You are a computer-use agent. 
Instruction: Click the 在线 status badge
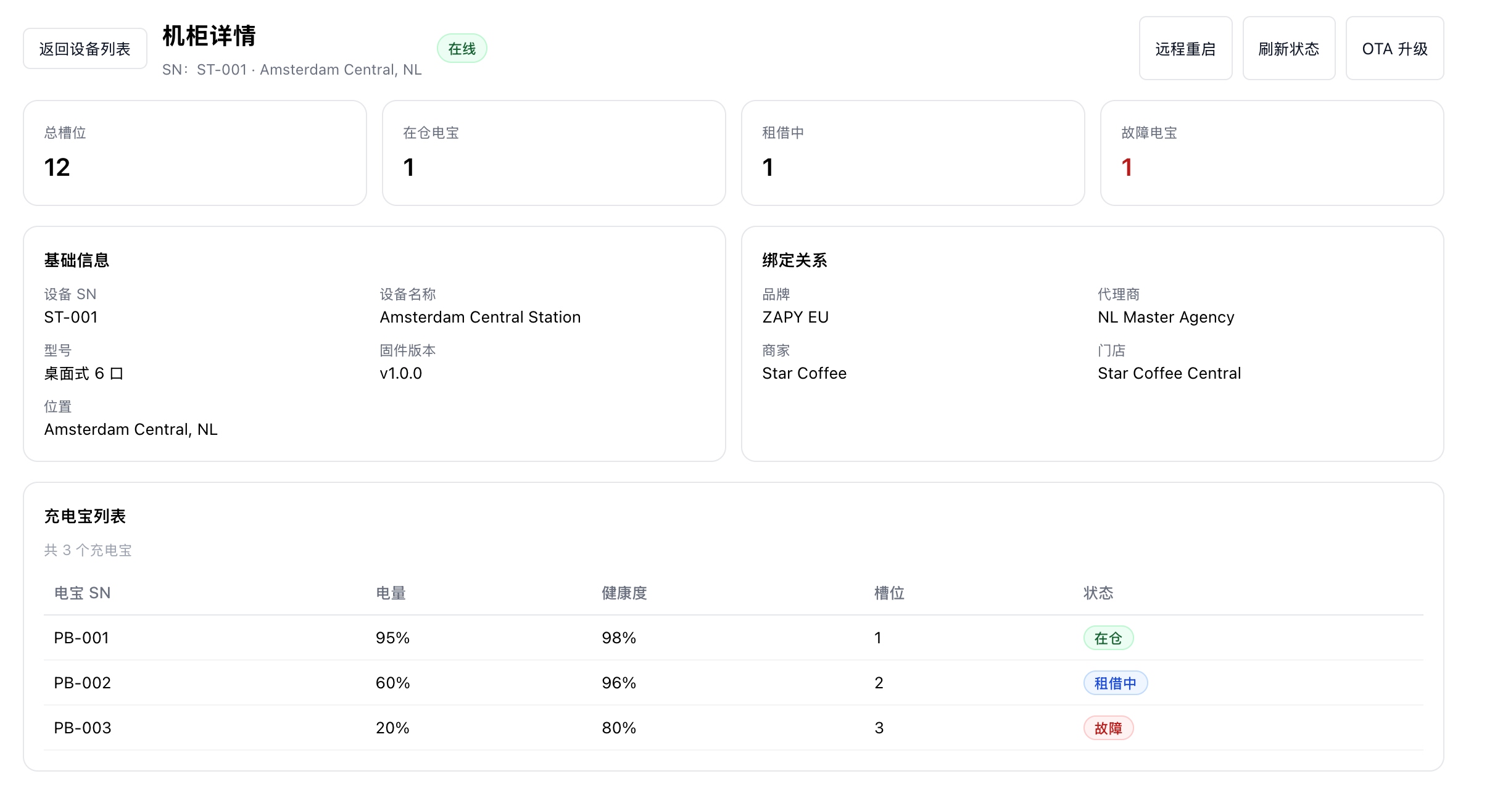coord(461,47)
